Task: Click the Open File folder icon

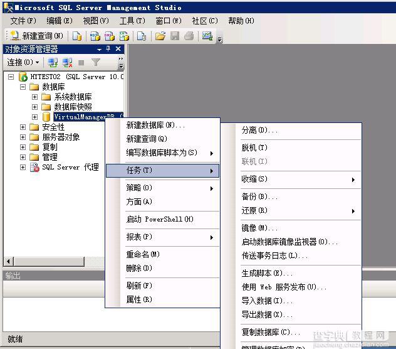Action: click(160, 36)
